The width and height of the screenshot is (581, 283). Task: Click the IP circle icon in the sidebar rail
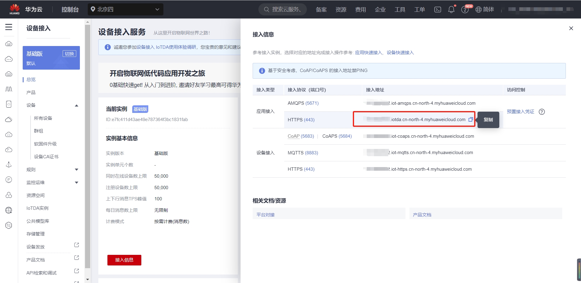[9, 180]
